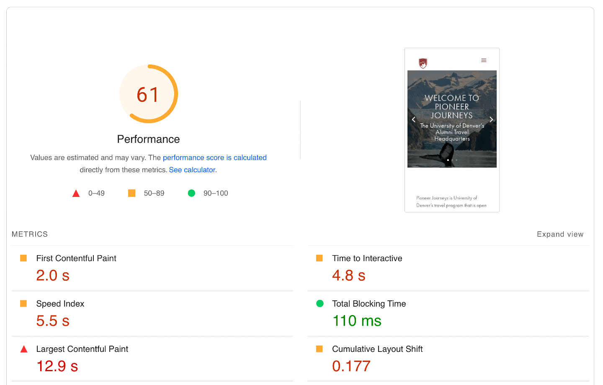Image resolution: width=603 pixels, height=385 pixels.
Task: Click the performance score gauge showing 61
Action: click(148, 94)
